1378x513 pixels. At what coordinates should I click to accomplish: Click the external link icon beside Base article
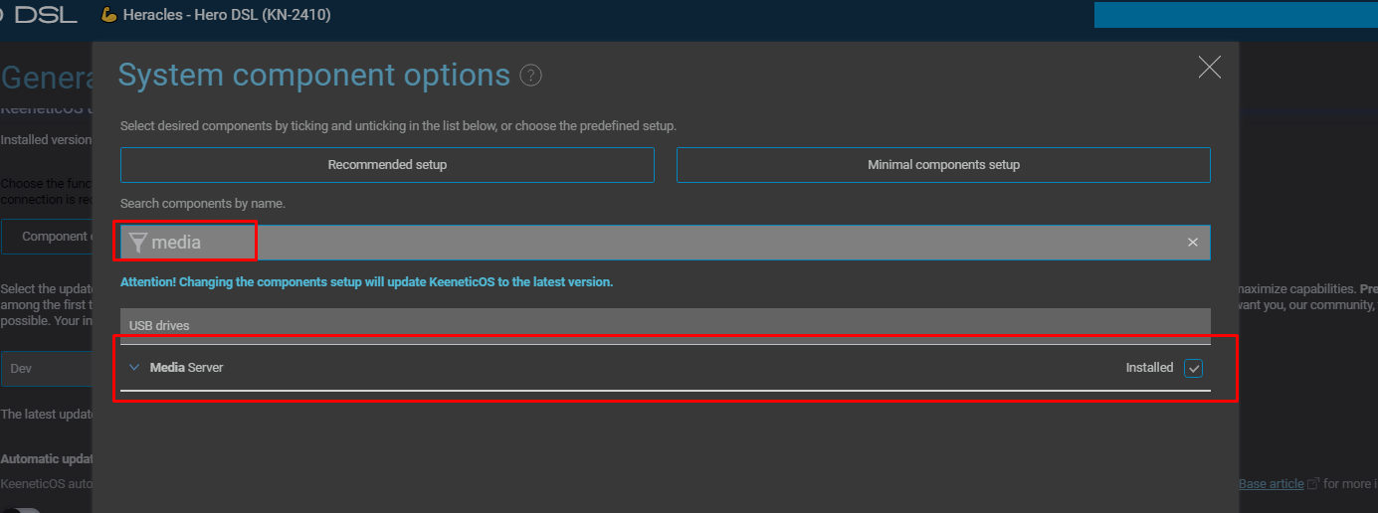coord(1313,484)
